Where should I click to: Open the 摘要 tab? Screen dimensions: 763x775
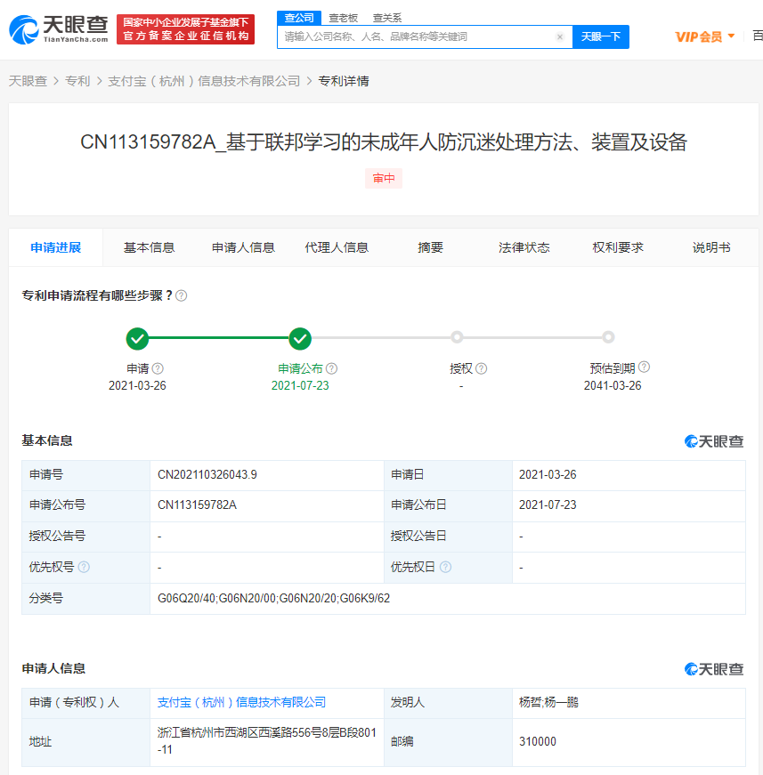[430, 247]
